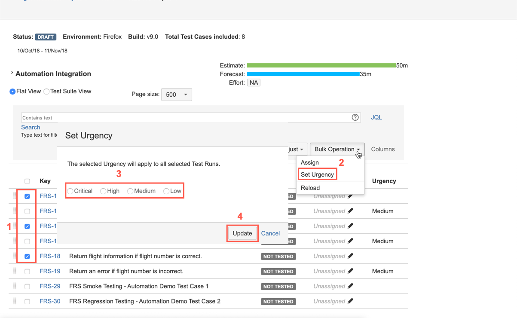Select the Critical urgency radio button

70,191
